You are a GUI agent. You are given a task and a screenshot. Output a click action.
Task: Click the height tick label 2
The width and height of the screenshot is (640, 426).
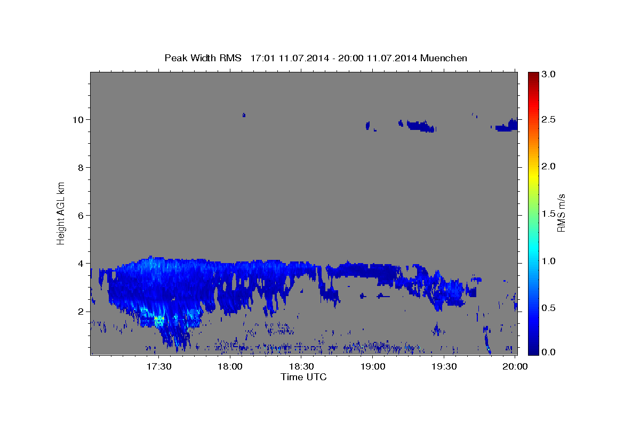[x=82, y=312]
